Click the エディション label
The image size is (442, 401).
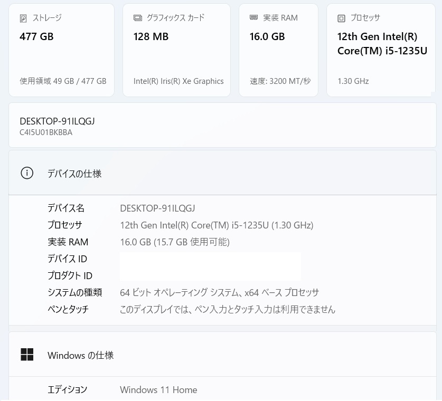[68, 390]
